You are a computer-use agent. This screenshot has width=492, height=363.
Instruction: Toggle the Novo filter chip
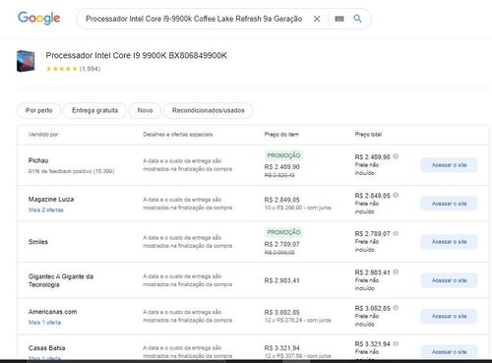(x=145, y=110)
